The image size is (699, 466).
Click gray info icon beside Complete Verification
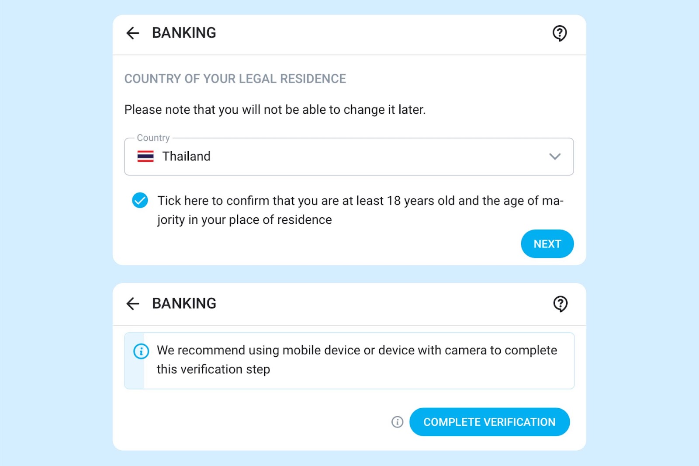(397, 422)
